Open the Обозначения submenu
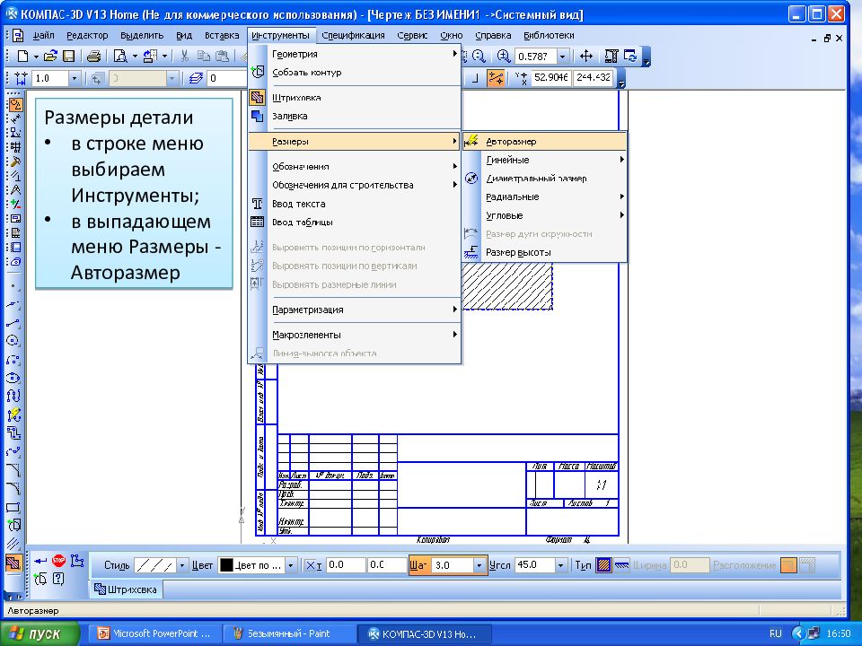 pos(354,167)
